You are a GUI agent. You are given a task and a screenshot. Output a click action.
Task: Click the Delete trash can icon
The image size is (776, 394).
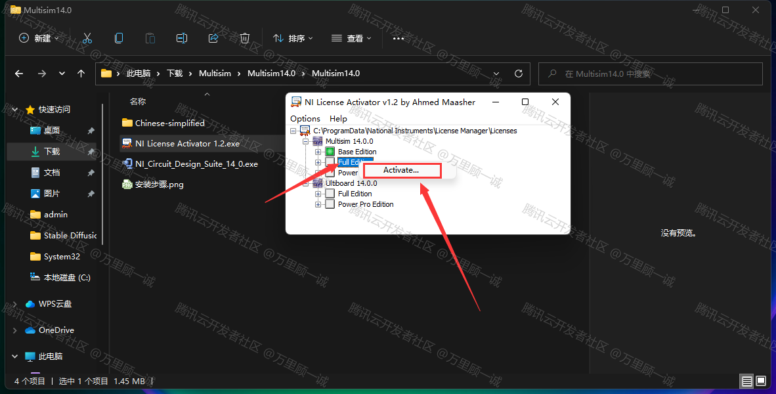coord(245,38)
